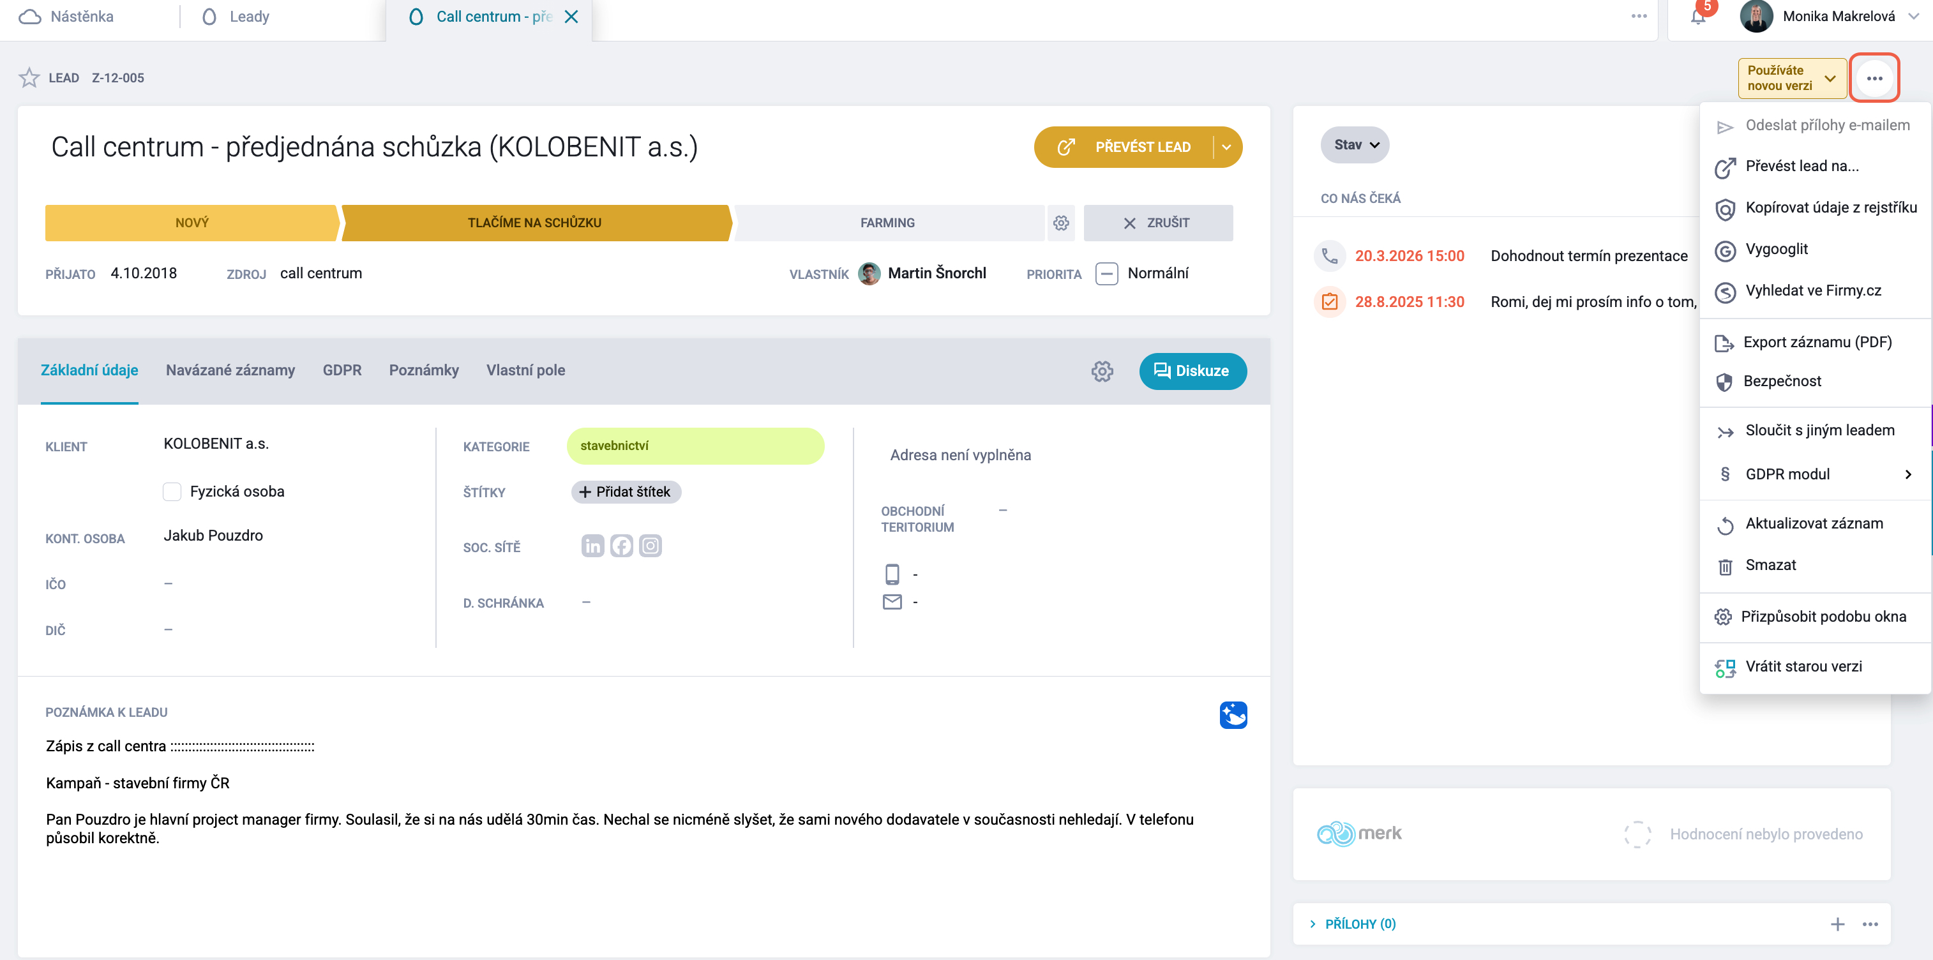Click the stavebnictví category field
The height and width of the screenshot is (960, 1933).
696,446
